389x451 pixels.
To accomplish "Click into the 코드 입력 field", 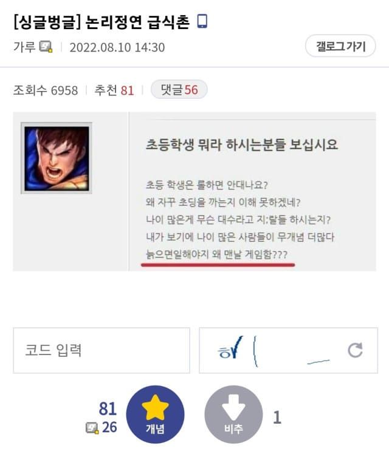I will (102, 350).
